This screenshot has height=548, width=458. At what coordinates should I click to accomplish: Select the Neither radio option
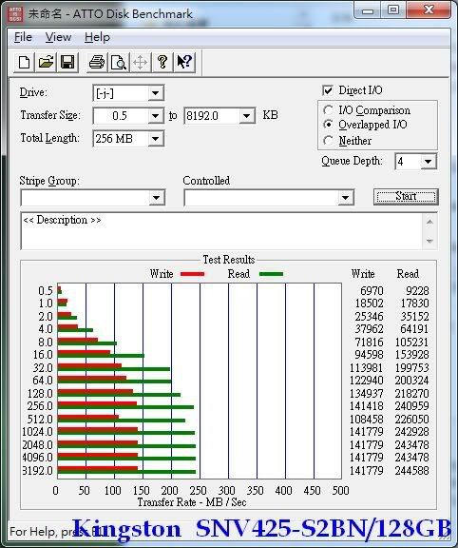pyautogui.click(x=328, y=141)
